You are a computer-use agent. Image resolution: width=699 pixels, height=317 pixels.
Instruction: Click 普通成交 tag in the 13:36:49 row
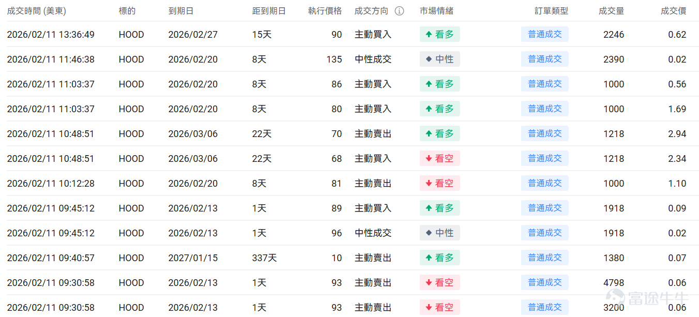(x=545, y=35)
